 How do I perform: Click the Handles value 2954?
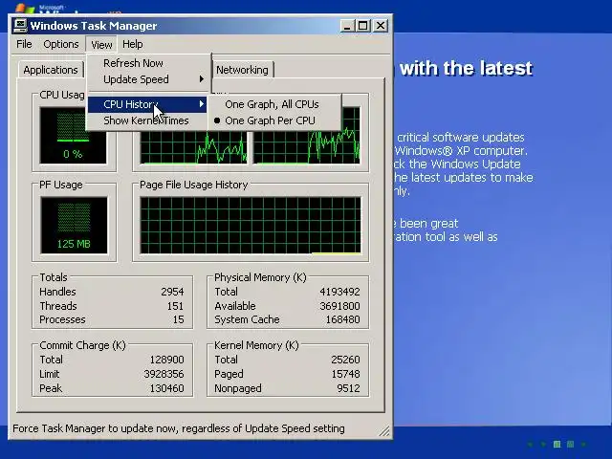(172, 292)
